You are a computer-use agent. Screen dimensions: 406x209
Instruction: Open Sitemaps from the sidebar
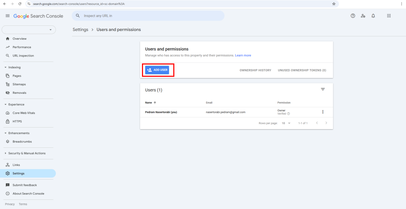(x=19, y=84)
